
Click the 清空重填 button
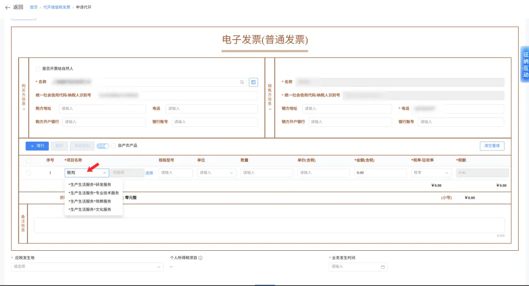492,146
